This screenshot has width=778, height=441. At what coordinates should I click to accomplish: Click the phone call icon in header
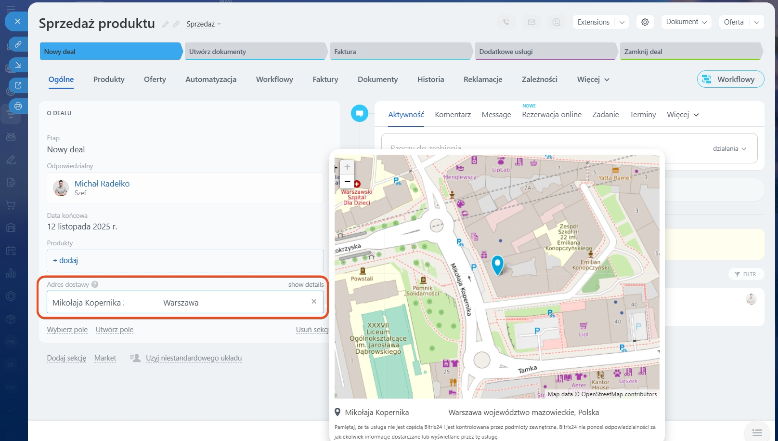tap(506, 22)
